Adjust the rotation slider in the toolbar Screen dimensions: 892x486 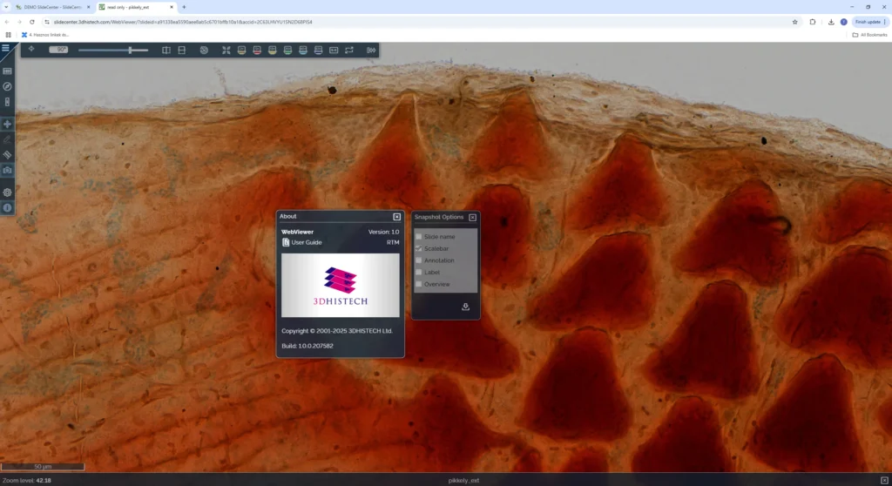pyautogui.click(x=113, y=50)
